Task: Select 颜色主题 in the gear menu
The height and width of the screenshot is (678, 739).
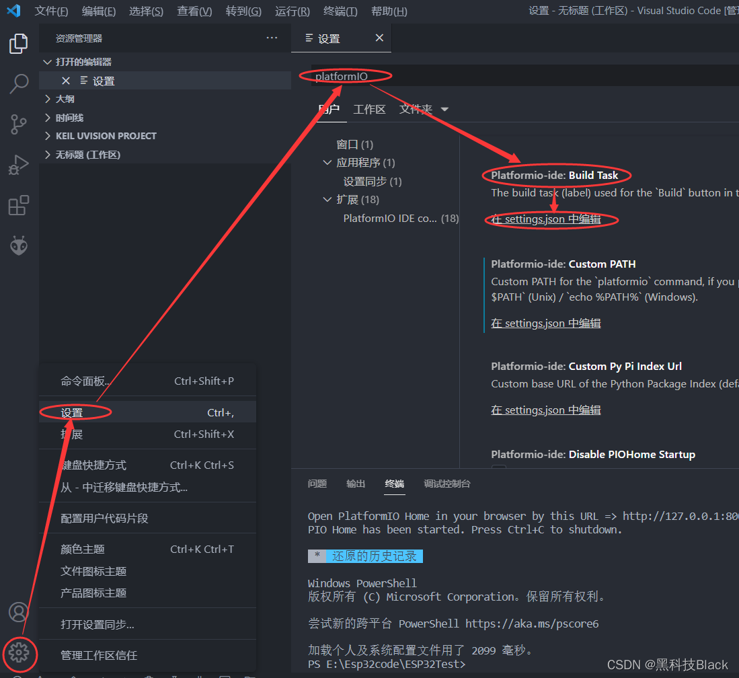Action: pyautogui.click(x=147, y=550)
